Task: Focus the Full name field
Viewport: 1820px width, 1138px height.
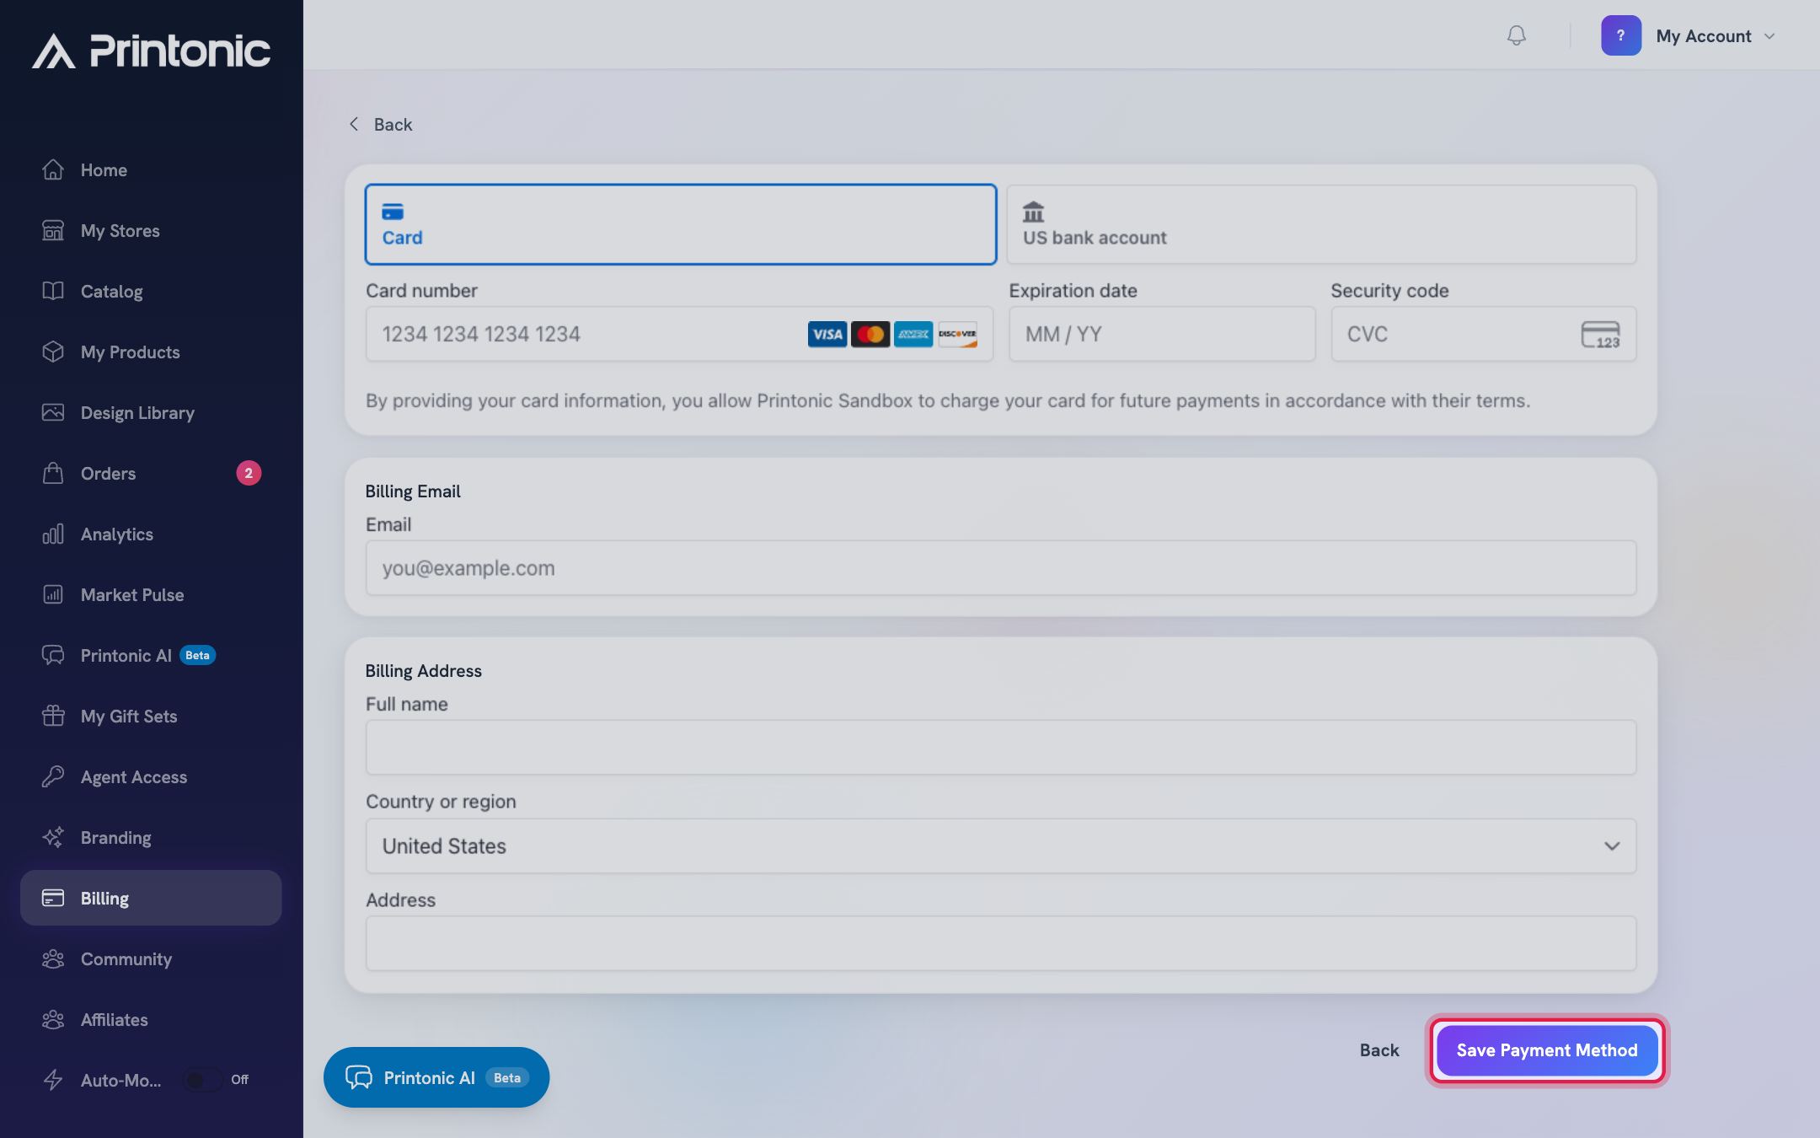Action: click(x=1000, y=747)
